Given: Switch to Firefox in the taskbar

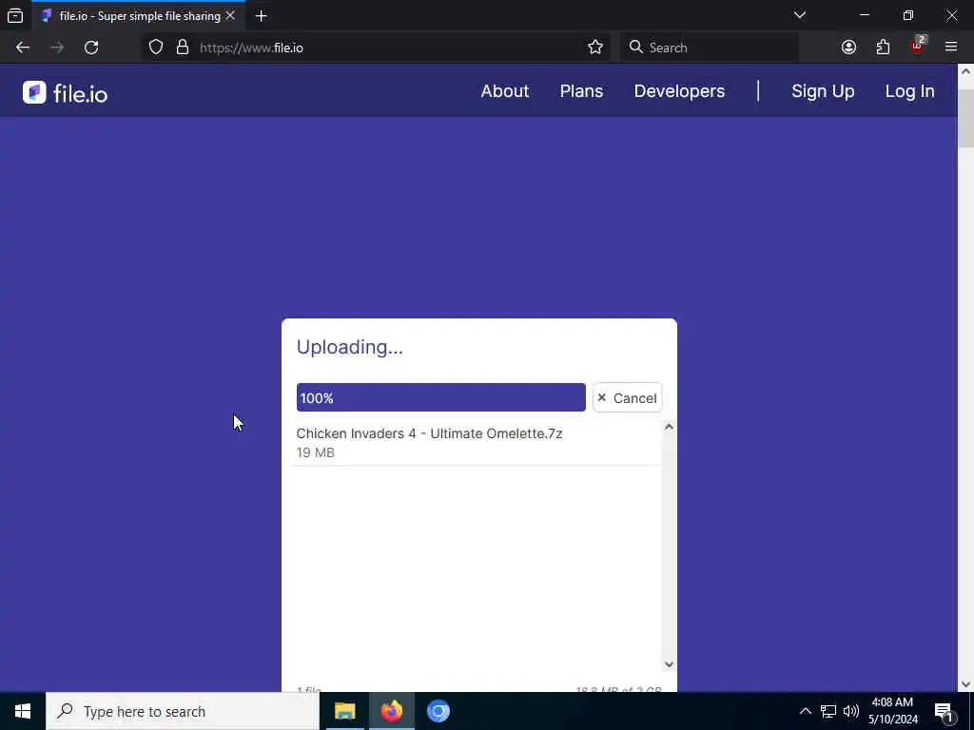Looking at the screenshot, I should 391,711.
